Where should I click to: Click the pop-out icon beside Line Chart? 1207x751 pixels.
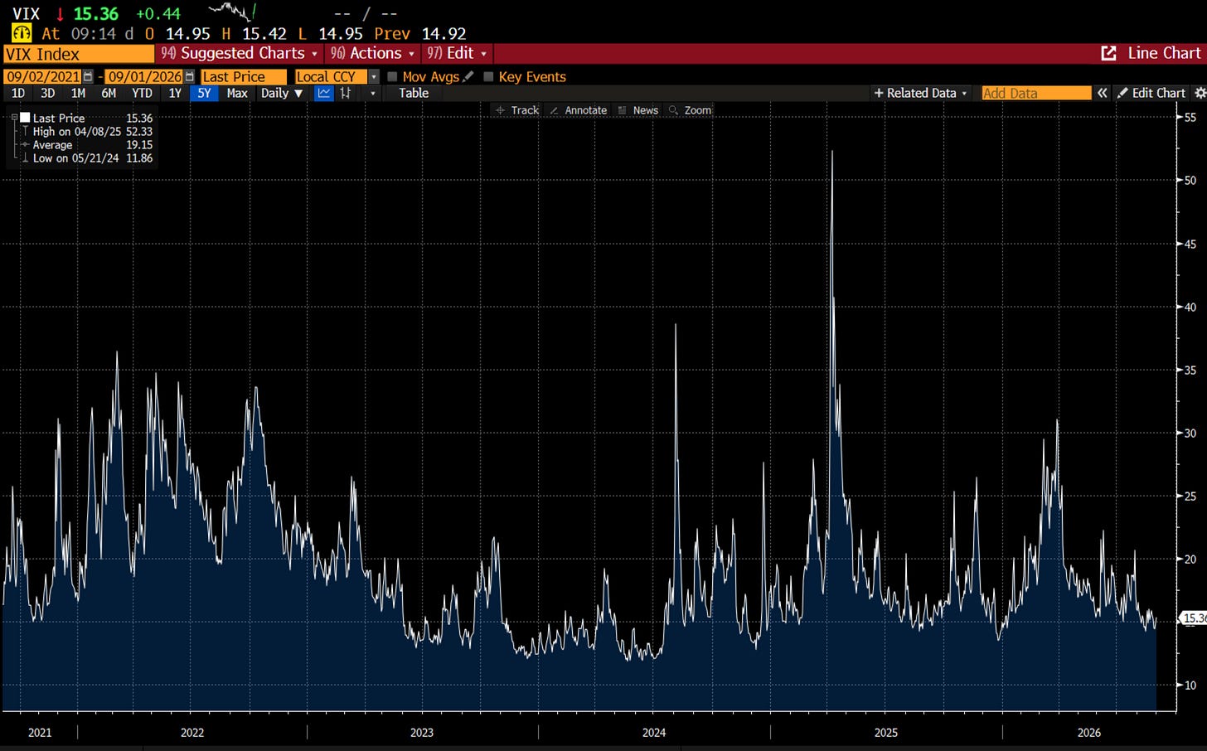1108,53
